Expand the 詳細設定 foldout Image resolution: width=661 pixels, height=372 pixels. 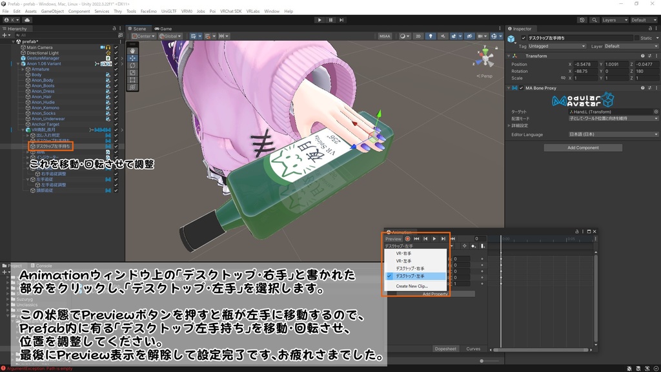click(509, 126)
